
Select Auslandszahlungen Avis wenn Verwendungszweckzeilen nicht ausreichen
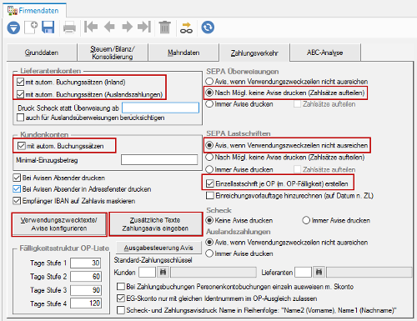(x=209, y=243)
